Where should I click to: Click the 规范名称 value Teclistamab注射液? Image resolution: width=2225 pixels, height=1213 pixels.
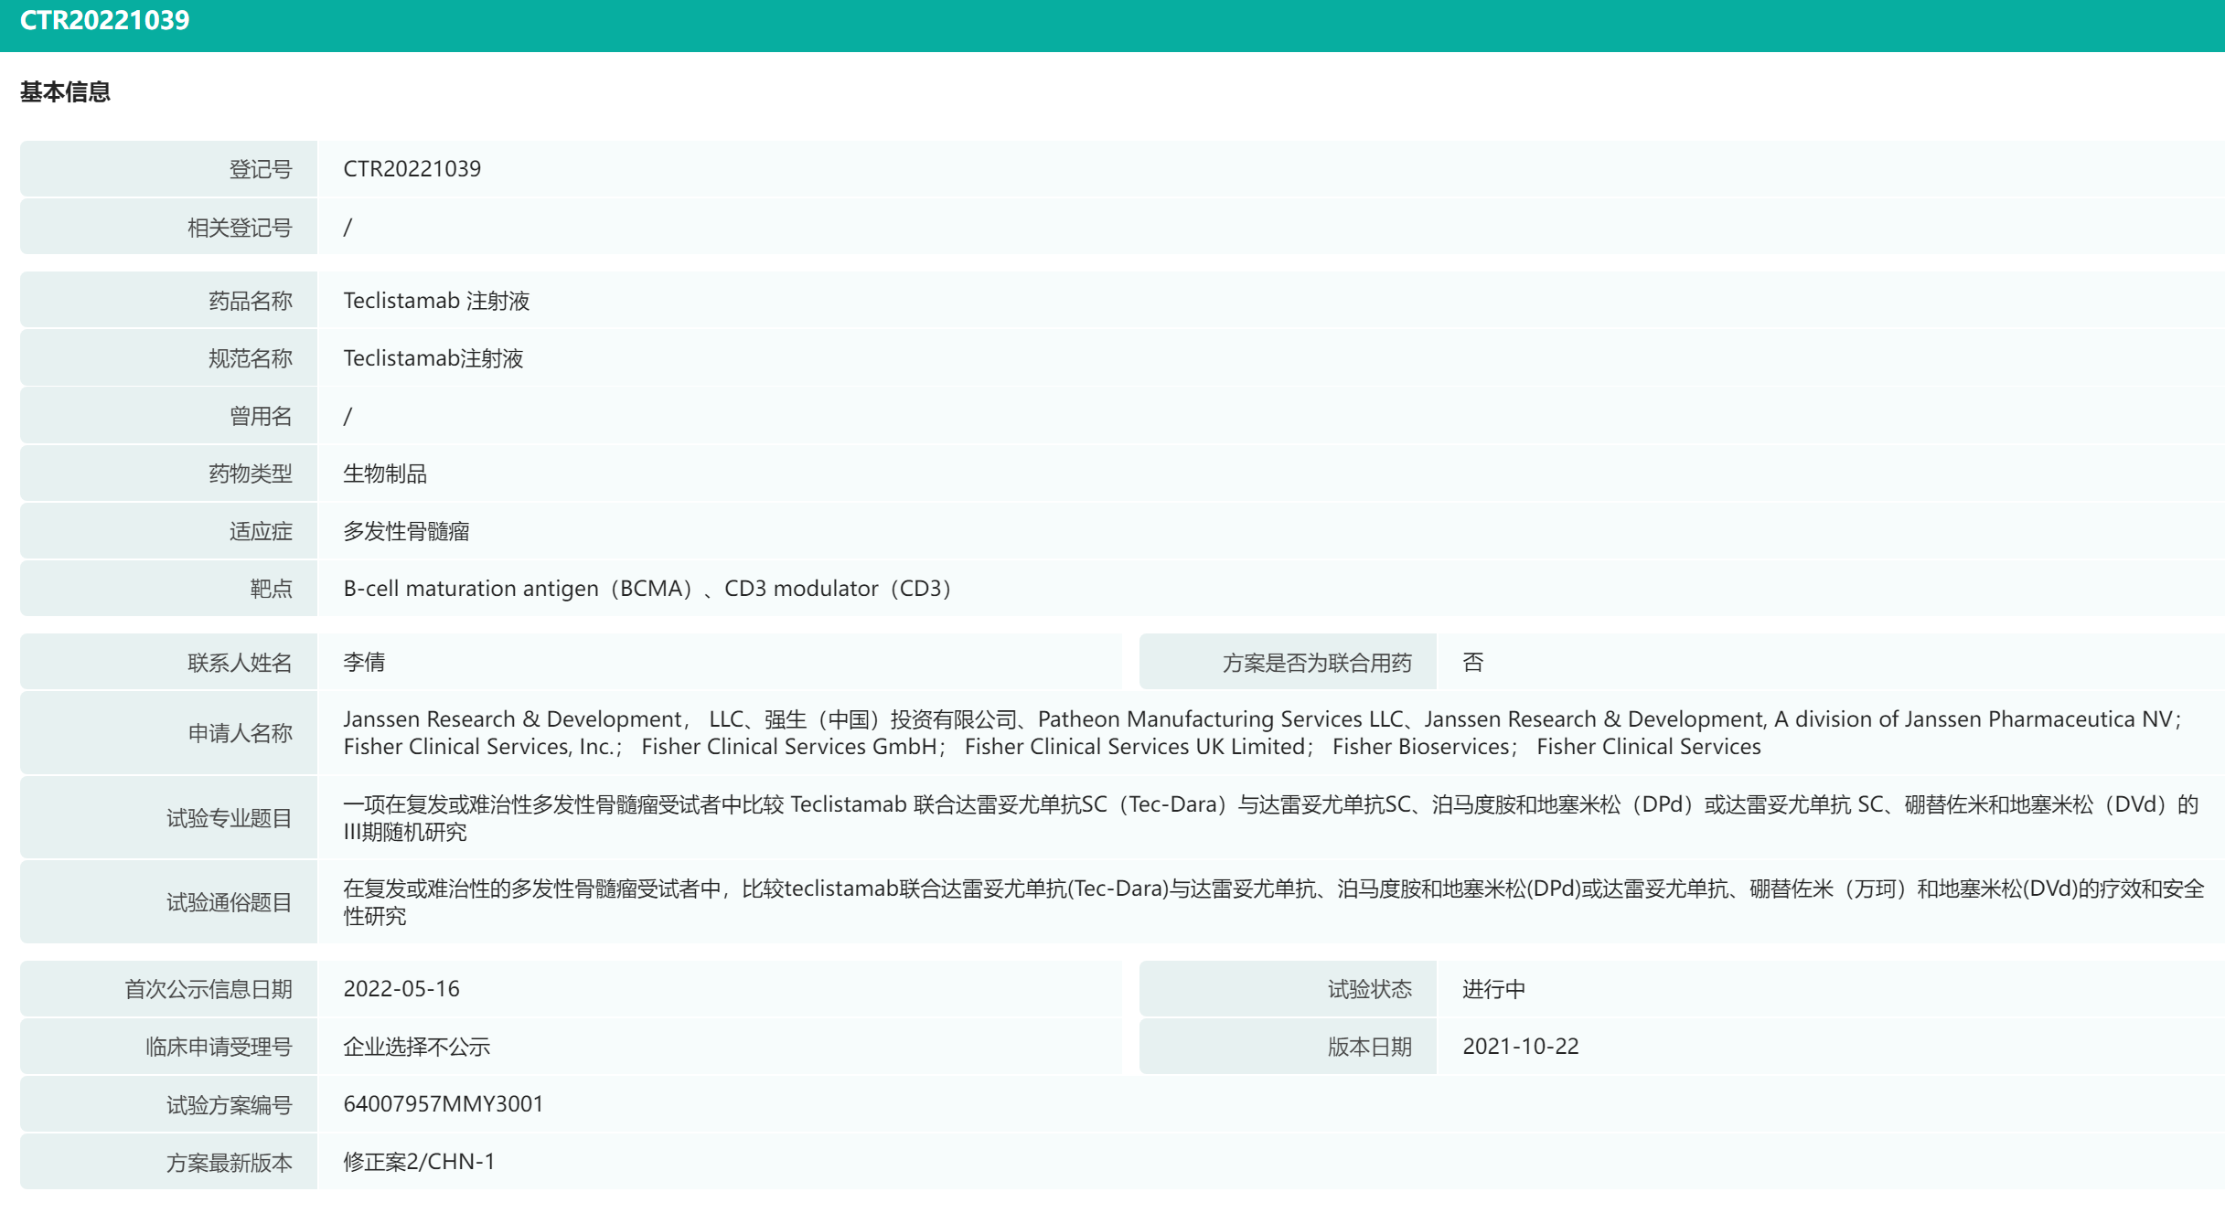pyautogui.click(x=433, y=358)
